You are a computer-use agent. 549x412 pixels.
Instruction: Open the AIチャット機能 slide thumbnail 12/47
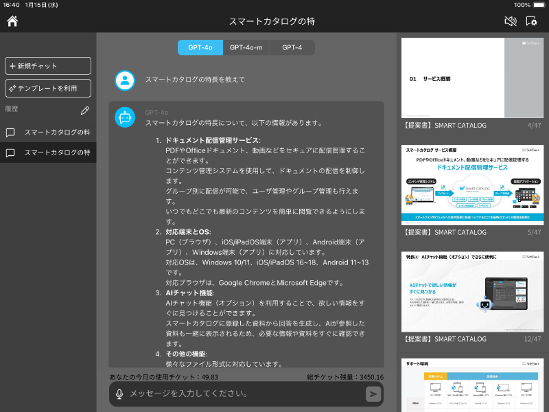point(472,291)
